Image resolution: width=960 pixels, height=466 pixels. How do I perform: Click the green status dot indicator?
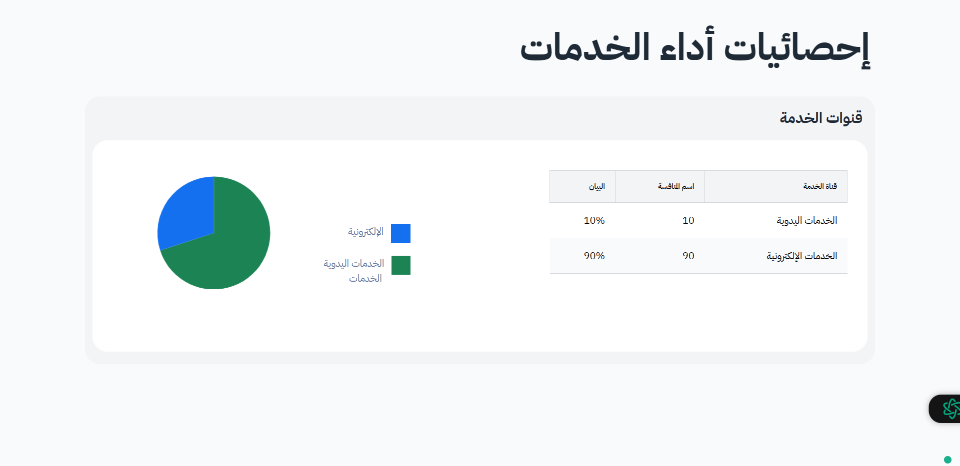click(947, 460)
